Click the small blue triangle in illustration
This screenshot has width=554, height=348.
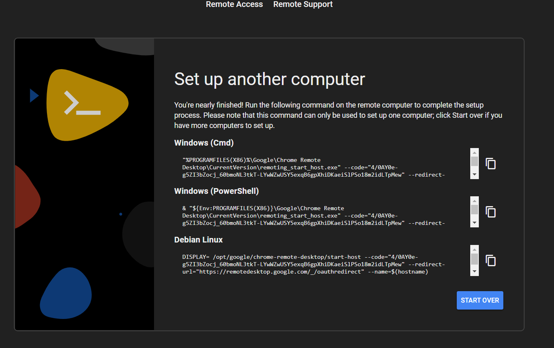(x=34, y=96)
